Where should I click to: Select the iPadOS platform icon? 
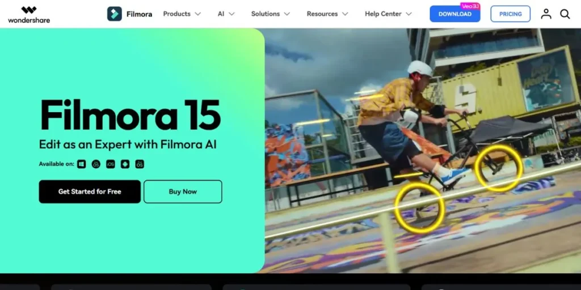point(140,164)
